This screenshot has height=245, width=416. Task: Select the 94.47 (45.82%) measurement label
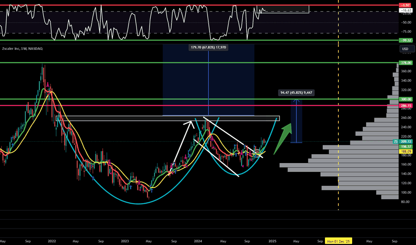pos(296,93)
